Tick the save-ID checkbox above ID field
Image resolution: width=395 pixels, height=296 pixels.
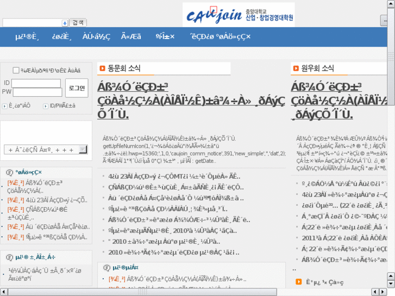point(16,70)
